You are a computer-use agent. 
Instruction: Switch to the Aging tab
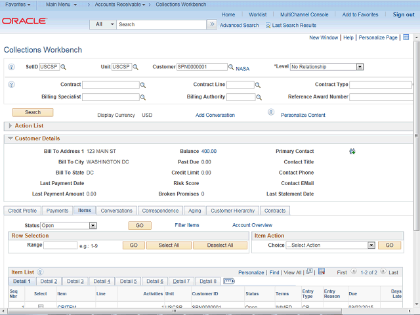pos(195,211)
